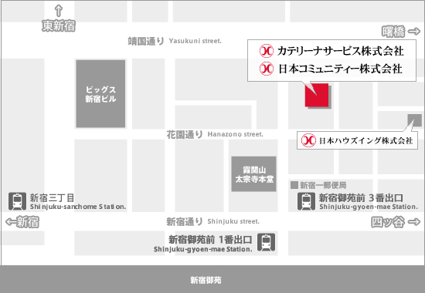Select the 霞関山太宗寺本堂 temple block
The width and height of the screenshot is (425, 293).
point(253,174)
